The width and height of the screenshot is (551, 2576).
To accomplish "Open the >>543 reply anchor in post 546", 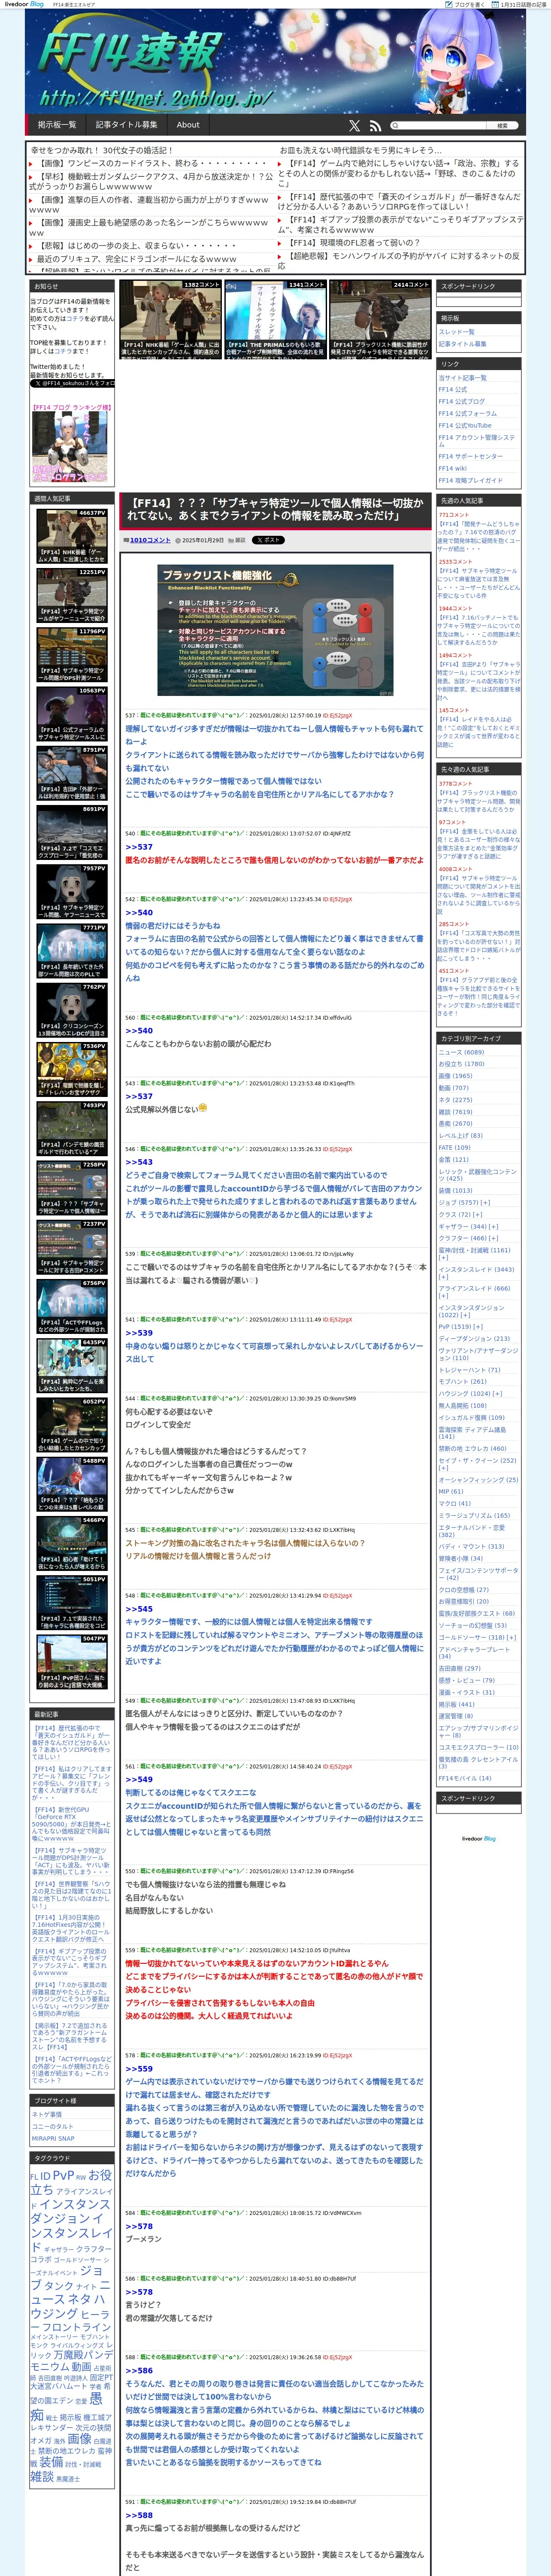I will 139,1162.
